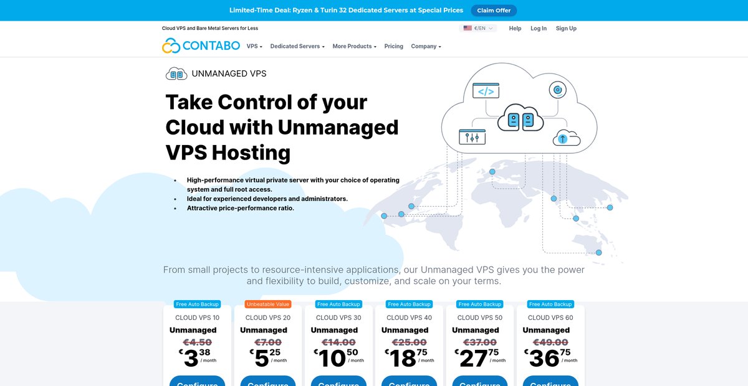
Task: Open the €/EN currency language dropdown
Action: click(478, 28)
